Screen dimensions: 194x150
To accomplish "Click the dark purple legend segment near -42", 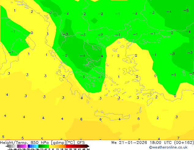I will [x=18, y=146].
